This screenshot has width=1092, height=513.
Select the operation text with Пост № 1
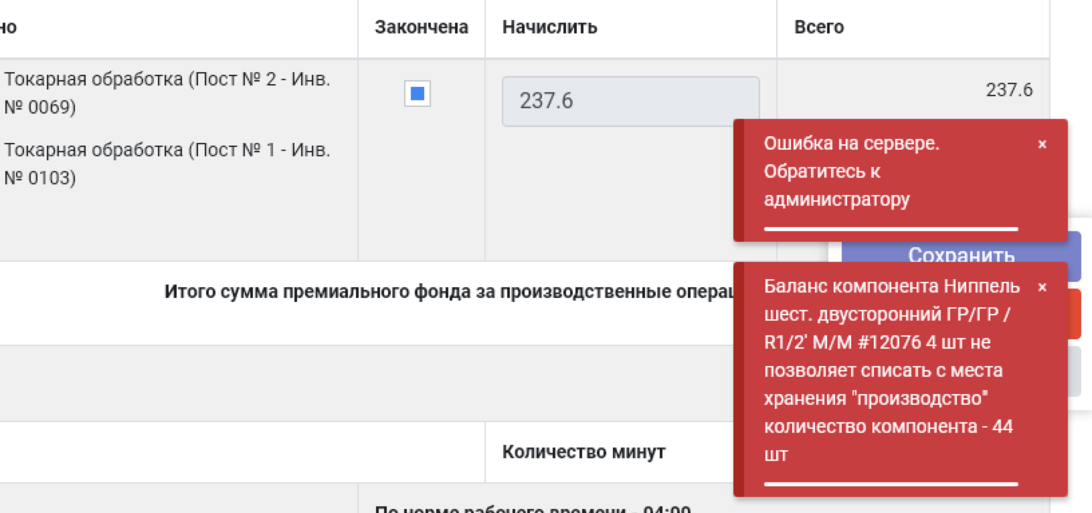[x=167, y=164]
